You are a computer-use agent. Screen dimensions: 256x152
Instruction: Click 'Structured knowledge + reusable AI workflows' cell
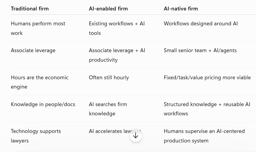coord(207,109)
